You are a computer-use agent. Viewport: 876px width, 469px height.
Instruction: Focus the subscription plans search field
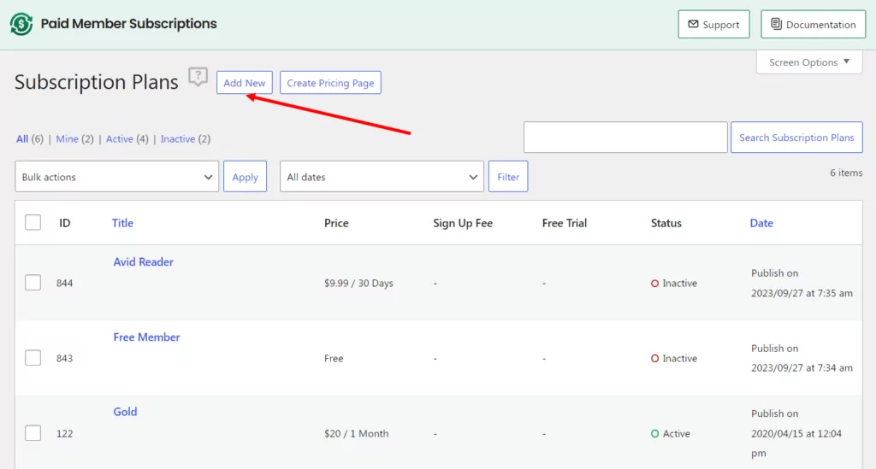[625, 138]
